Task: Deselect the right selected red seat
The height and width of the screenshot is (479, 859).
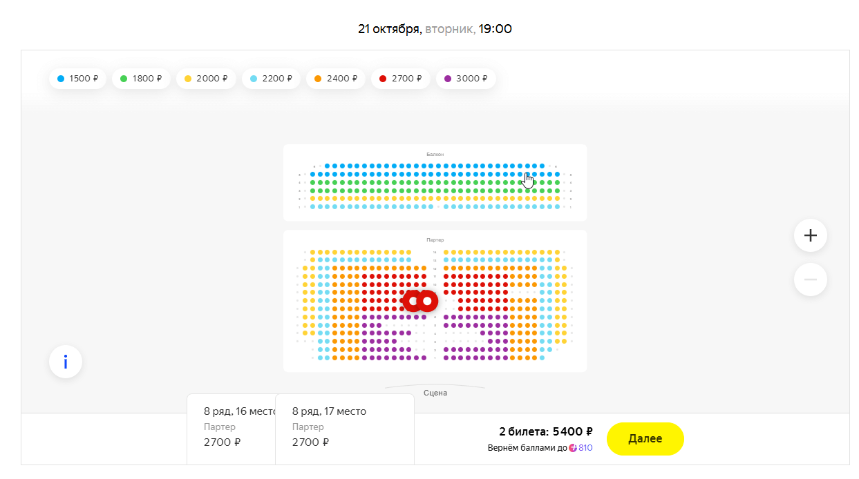Action: 428,301
